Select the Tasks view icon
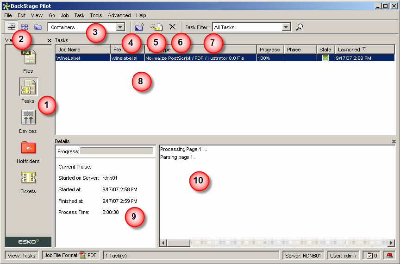 (28, 87)
